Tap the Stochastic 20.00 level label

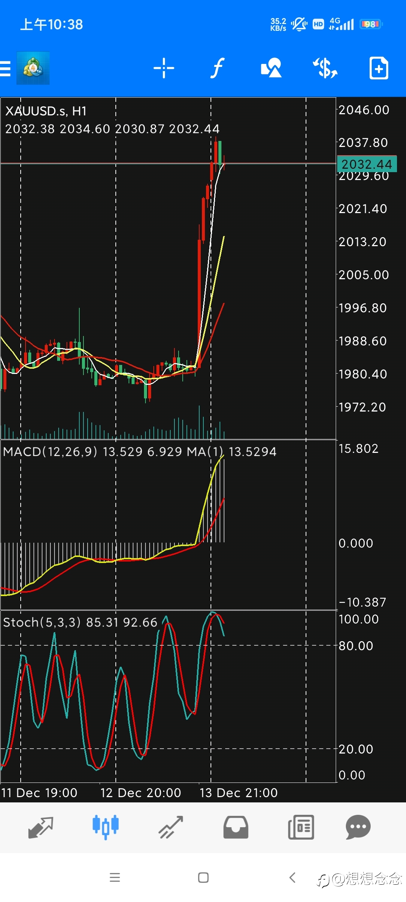(356, 749)
